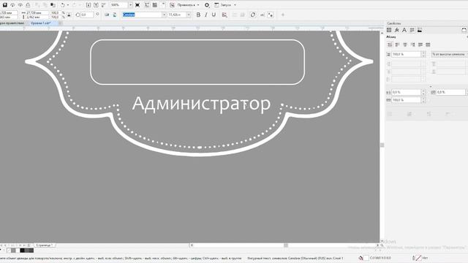Toggle Bold formatting
Image resolution: width=468 pixels, height=263 pixels.
[198, 15]
